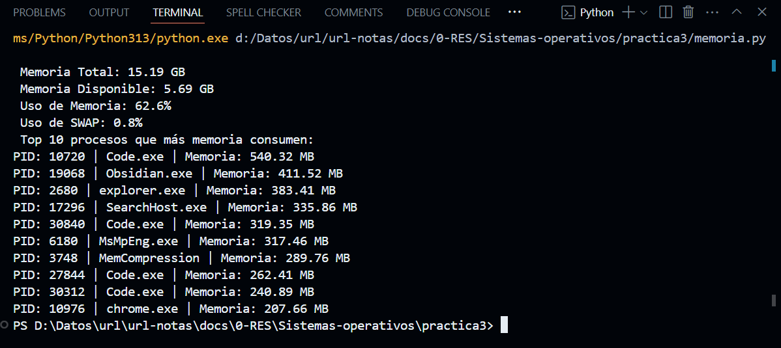Viewport: 781px width, 348px height.
Task: Maximize the panel size with the up chevron
Action: 737,12
